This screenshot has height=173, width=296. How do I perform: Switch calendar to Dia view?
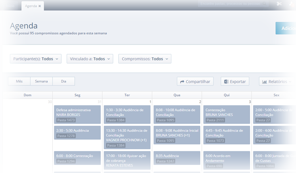64,81
